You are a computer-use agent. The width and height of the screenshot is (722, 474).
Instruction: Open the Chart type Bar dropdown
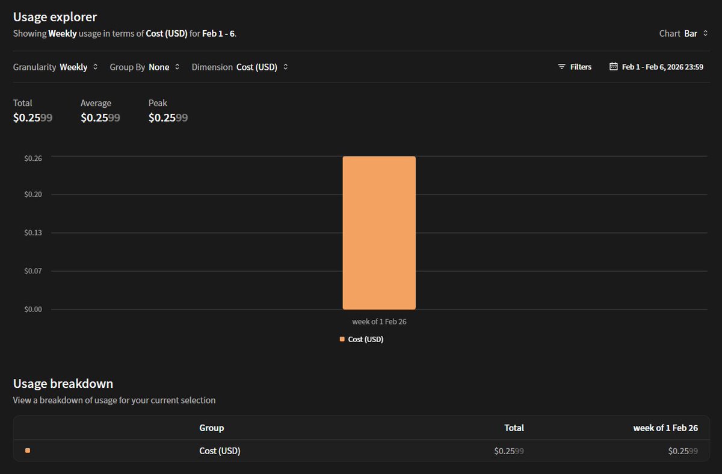696,34
